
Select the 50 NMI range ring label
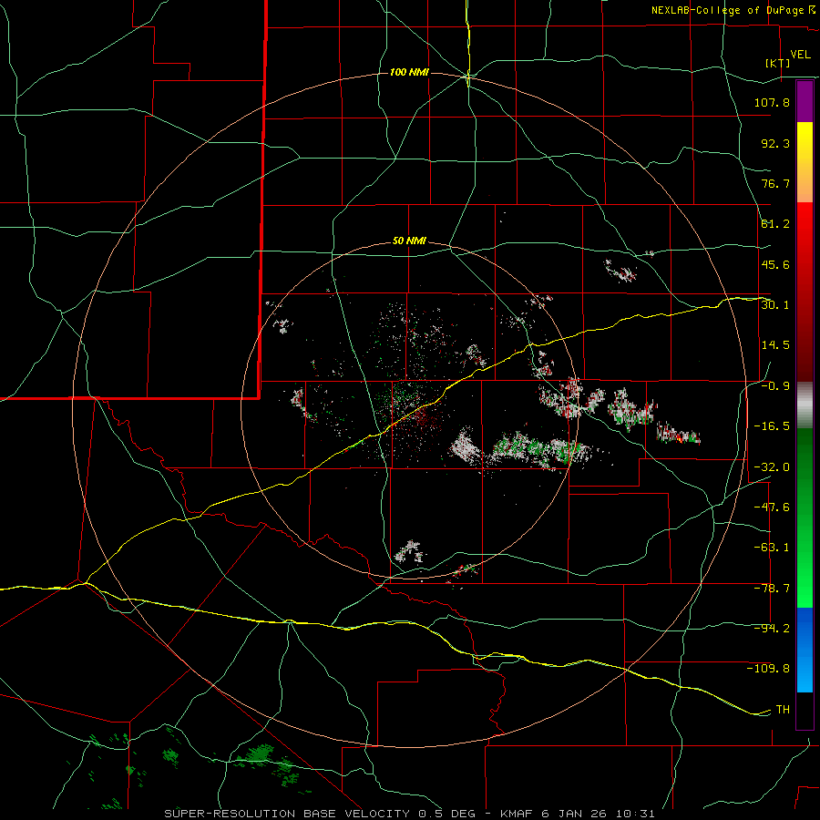409,241
